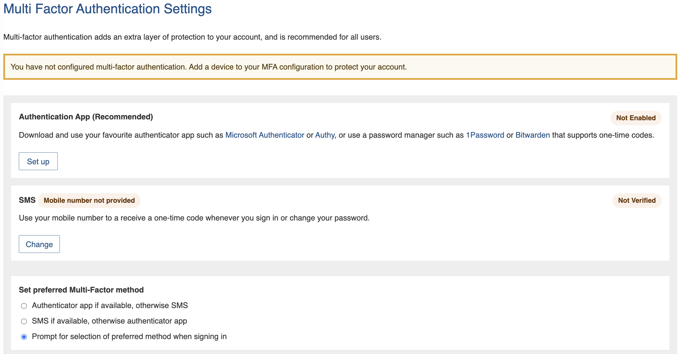The height and width of the screenshot is (354, 680).
Task: Visit the Bitwarden link
Action: click(x=533, y=135)
